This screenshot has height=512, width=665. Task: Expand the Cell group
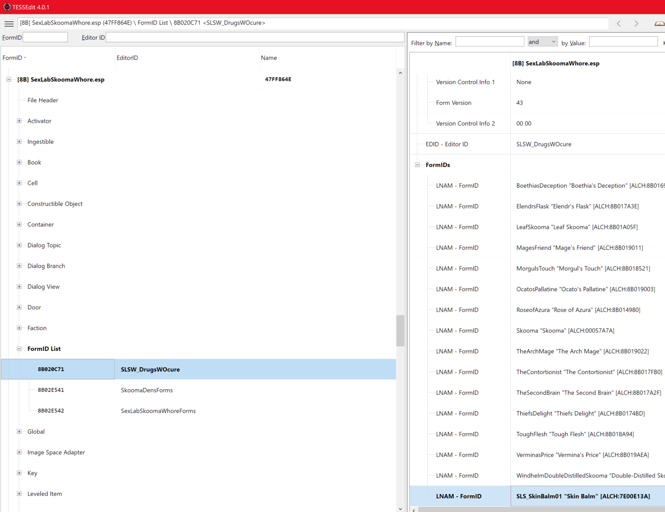(19, 183)
